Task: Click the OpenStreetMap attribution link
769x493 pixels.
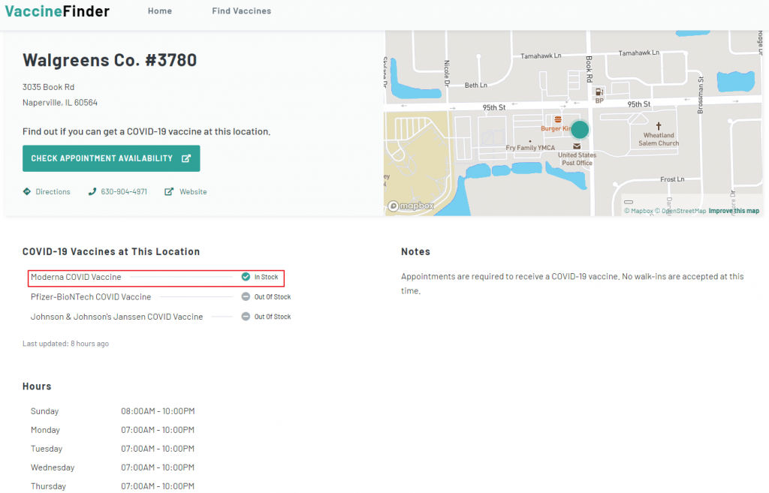Action: tap(683, 211)
